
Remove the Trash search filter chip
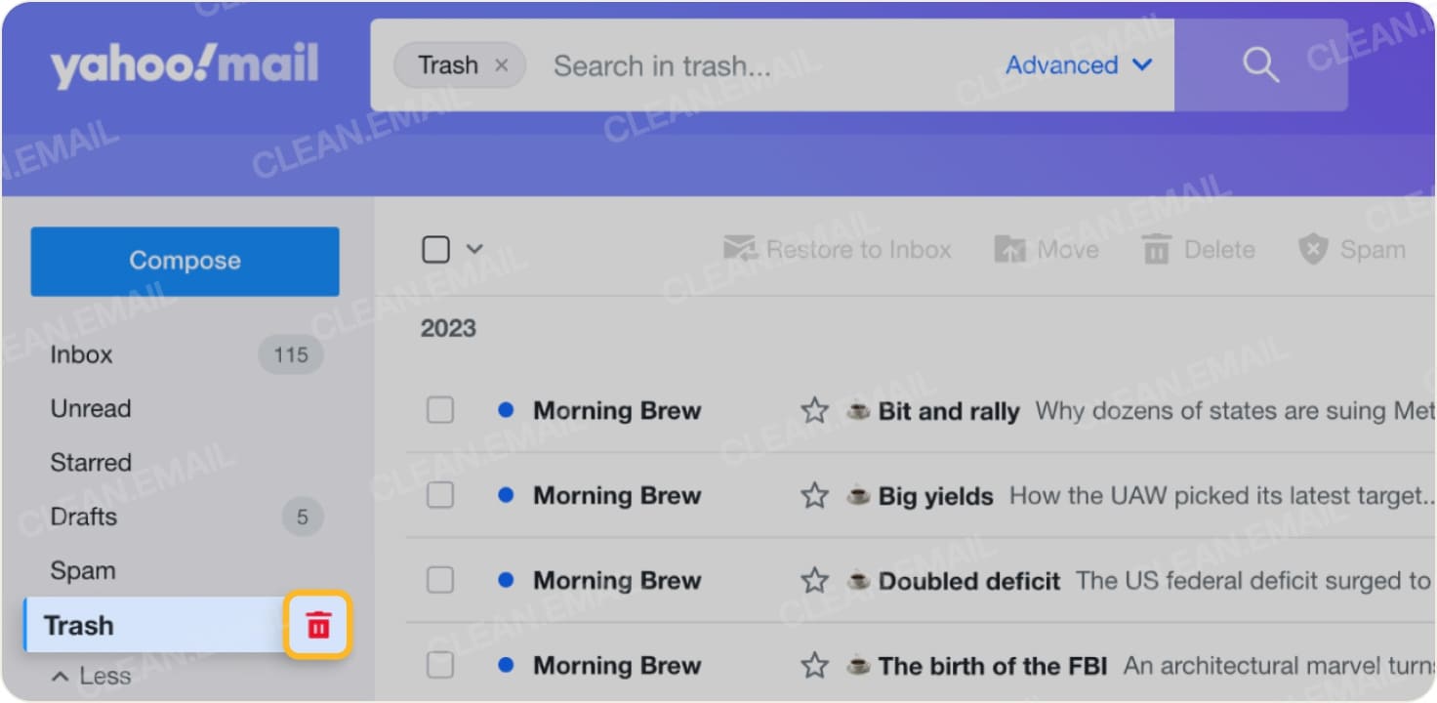[x=502, y=65]
